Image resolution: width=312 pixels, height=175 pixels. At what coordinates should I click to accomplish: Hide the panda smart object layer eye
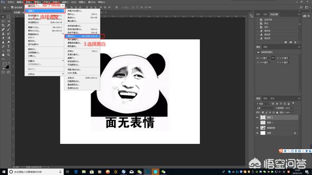[257, 128]
